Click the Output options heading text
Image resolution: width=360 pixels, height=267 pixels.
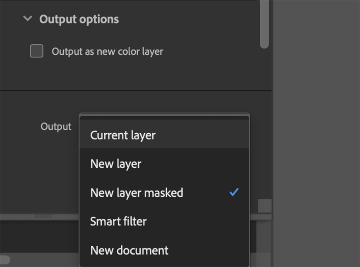[x=79, y=19]
